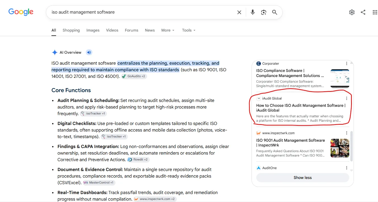Click the sources panel scrollbar
Viewport: 378px width, 202px height.
point(351,146)
